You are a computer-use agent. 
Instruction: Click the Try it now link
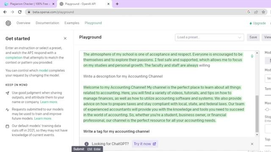[x=145, y=144]
